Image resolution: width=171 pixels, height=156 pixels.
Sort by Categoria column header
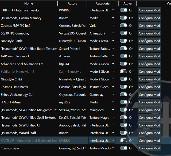(x=103, y=3)
